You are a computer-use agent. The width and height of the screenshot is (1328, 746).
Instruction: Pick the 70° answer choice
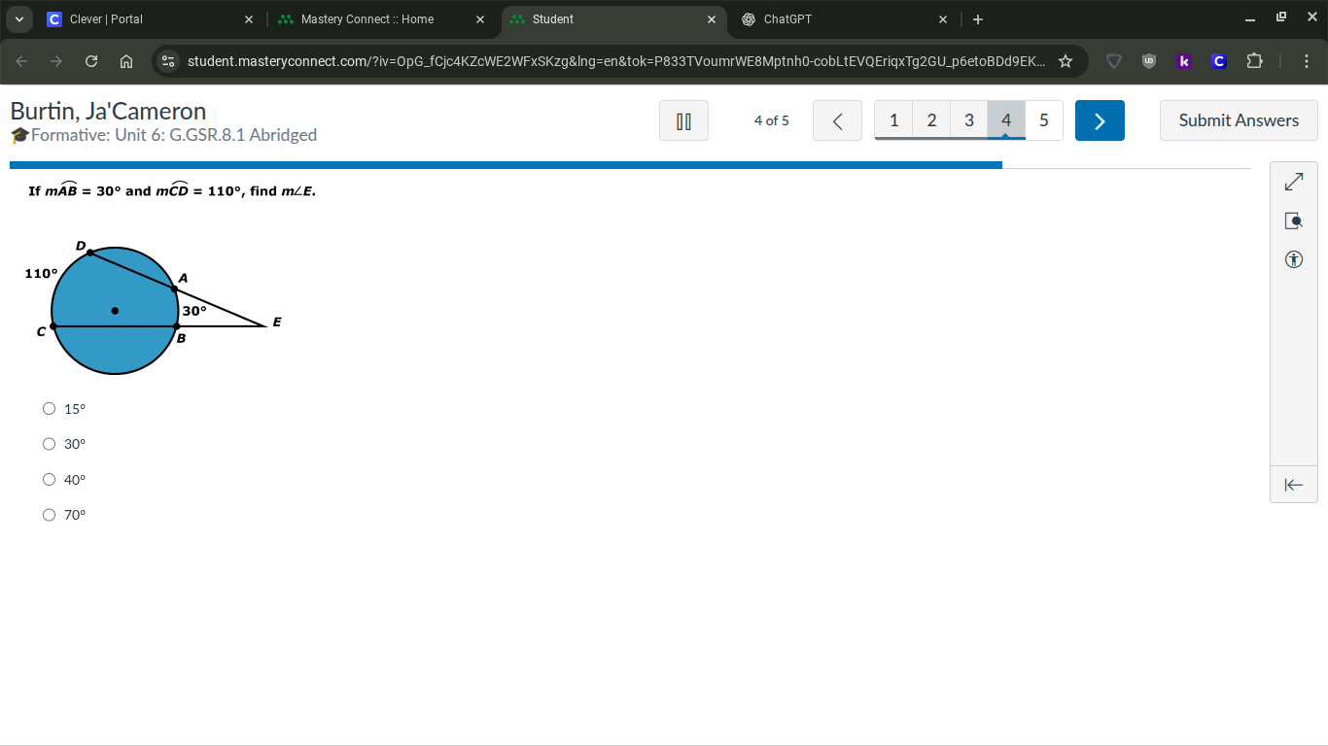pos(50,515)
